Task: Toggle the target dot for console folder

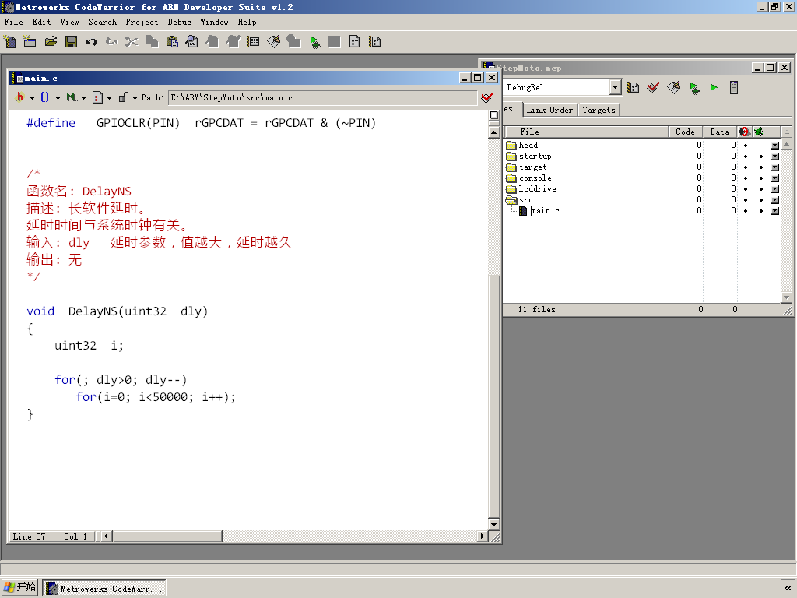Action: pos(746,178)
